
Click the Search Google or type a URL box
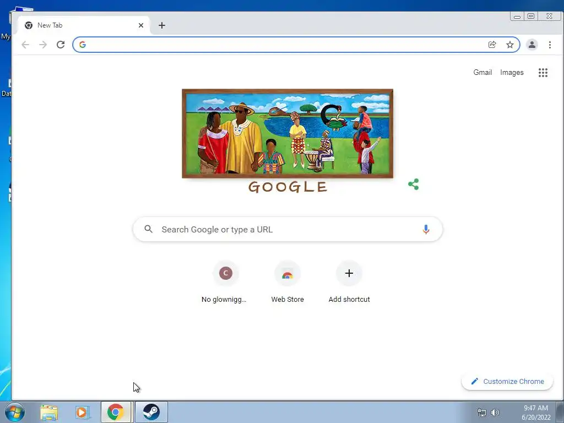click(288, 229)
